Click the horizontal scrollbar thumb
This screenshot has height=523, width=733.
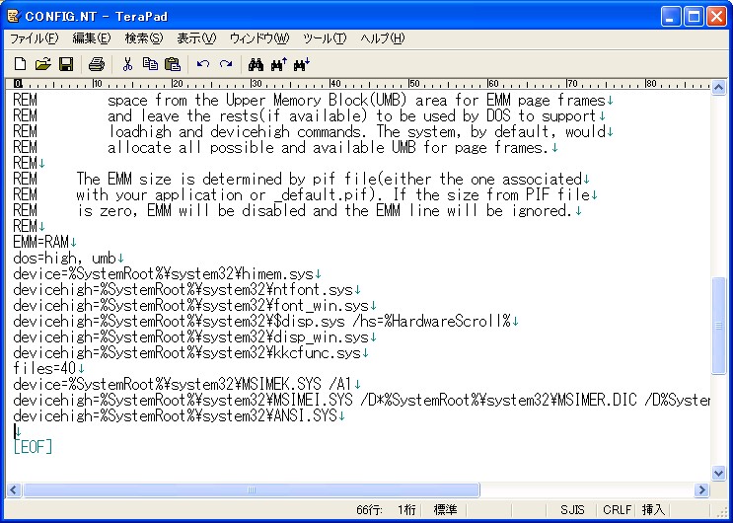(x=252, y=489)
